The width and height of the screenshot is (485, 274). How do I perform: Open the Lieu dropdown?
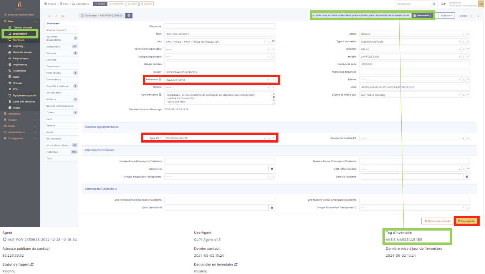click(215, 42)
